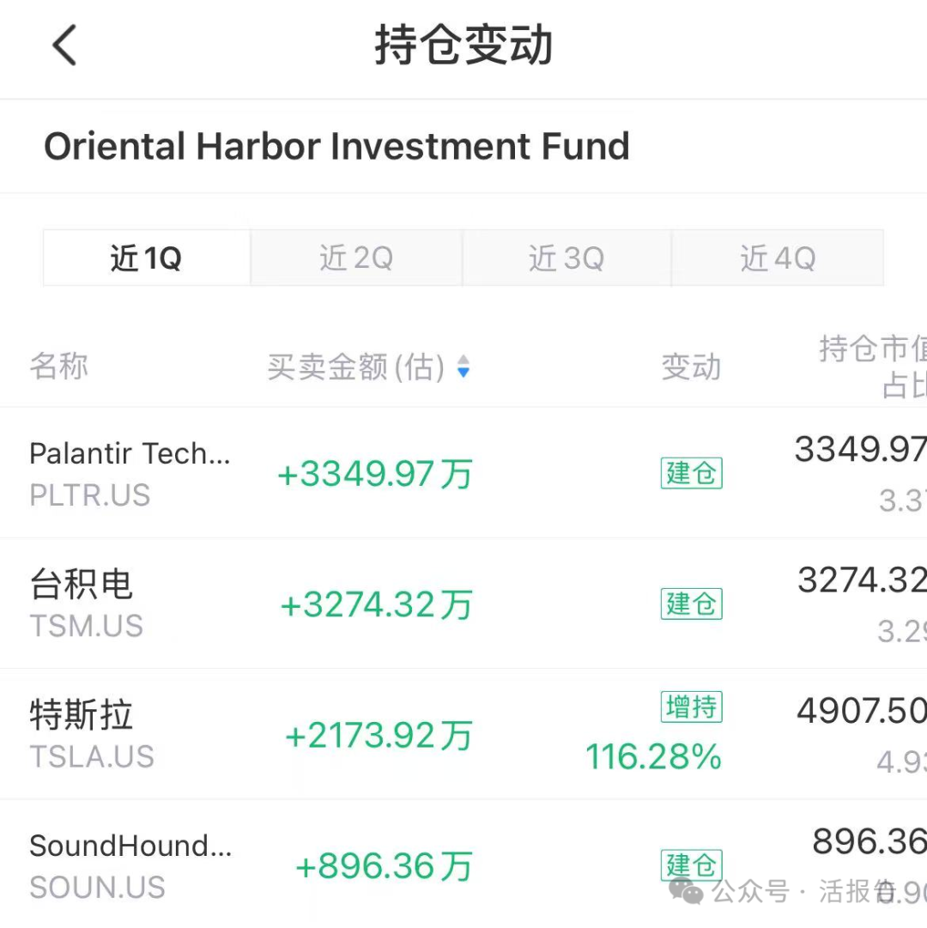Click 4907.50 holding value in 特斯拉 row
The image size is (927, 928).
[862, 710]
